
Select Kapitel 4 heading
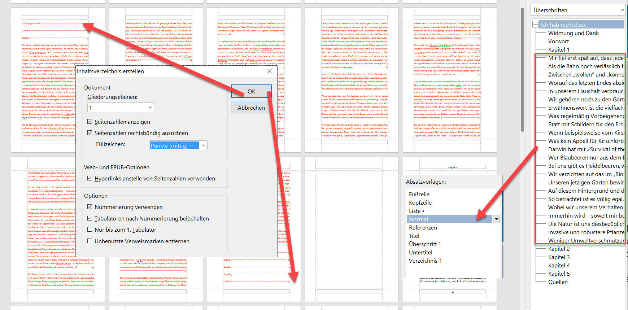(x=559, y=265)
